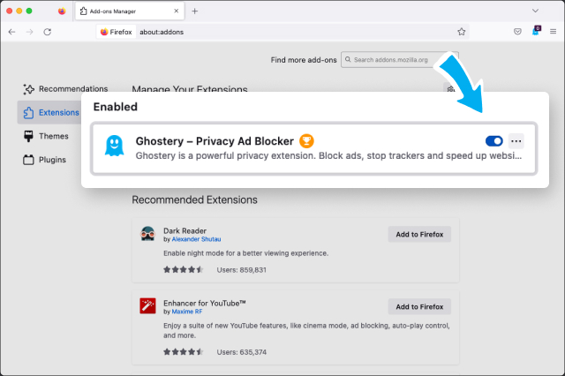Add Enhancer for YouTube to Firefox

(419, 306)
